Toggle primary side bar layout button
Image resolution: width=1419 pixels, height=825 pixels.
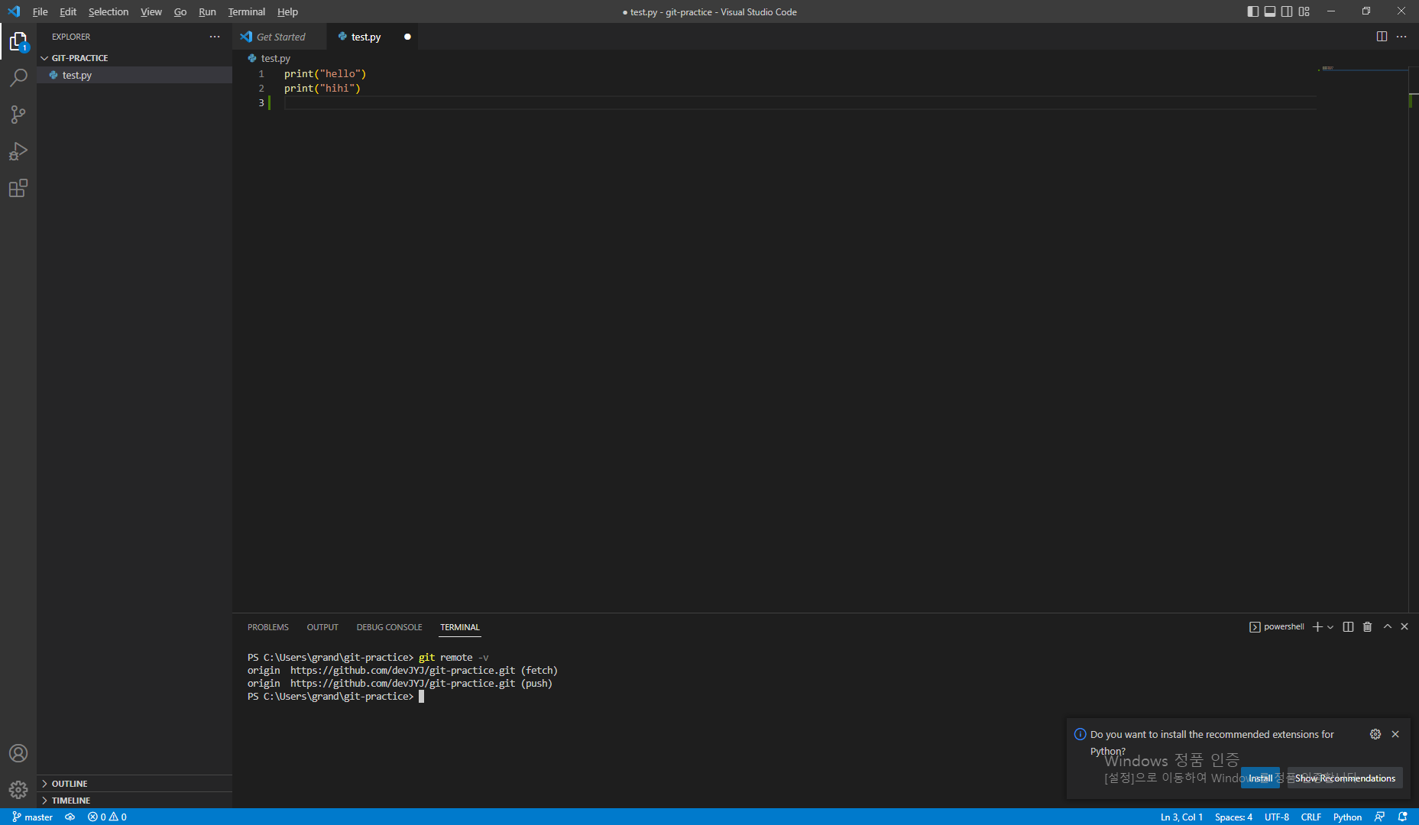(1253, 11)
